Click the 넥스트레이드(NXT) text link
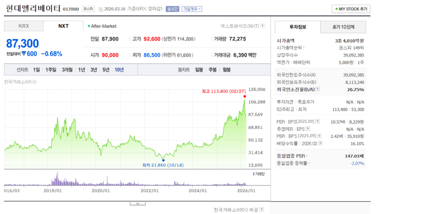The height and width of the screenshot is (214, 448). (x=240, y=26)
